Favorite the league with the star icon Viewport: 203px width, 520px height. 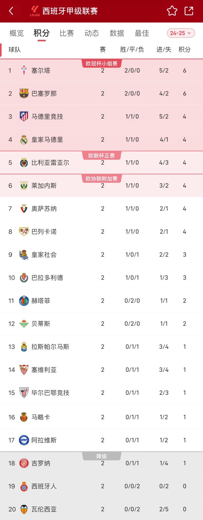click(172, 11)
